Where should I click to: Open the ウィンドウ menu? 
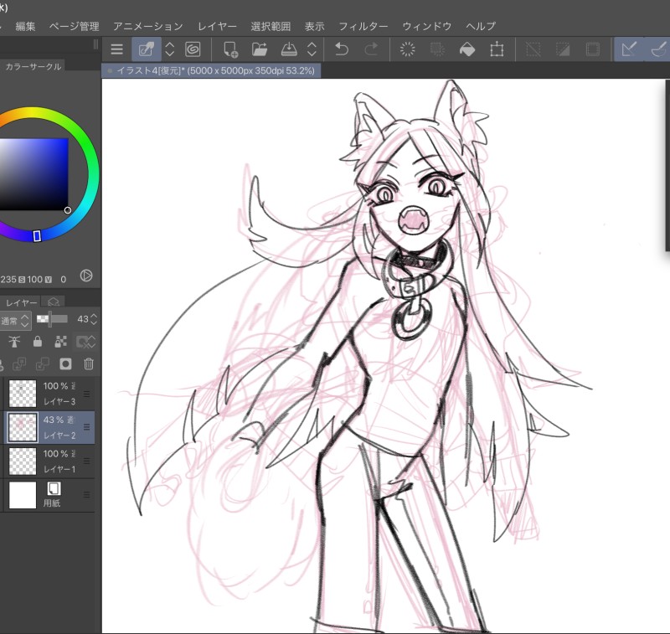coord(427,27)
